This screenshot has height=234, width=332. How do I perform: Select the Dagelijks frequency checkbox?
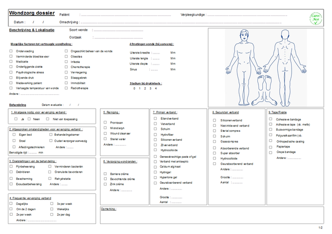coord(11,204)
